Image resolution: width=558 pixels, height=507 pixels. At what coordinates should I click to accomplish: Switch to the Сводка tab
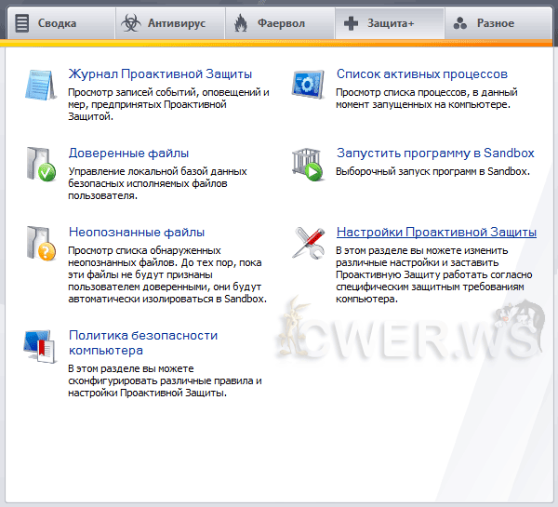[x=58, y=23]
